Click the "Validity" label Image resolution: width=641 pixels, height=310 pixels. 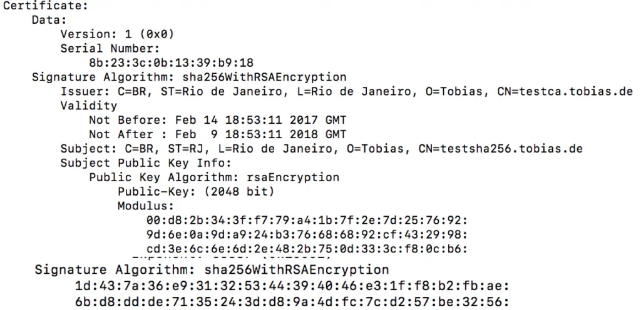pyautogui.click(x=88, y=106)
